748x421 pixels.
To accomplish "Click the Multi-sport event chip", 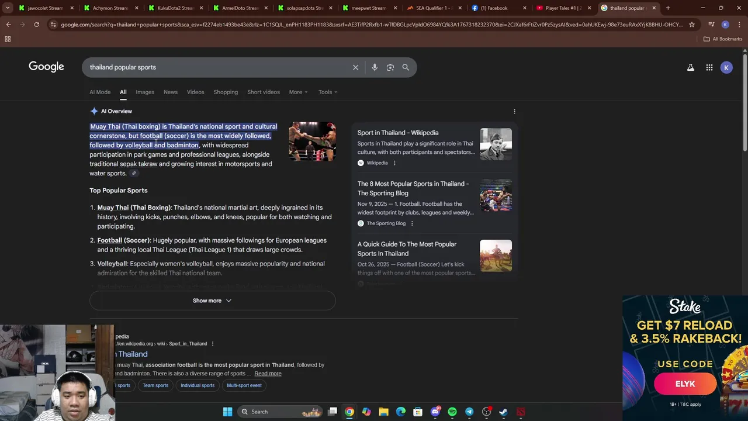I will 244,385.
